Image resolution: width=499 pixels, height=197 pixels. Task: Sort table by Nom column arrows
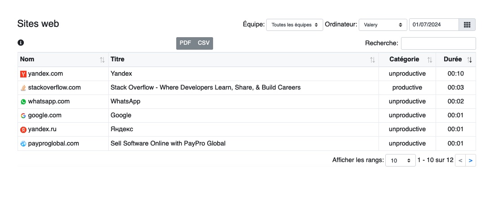102,60
